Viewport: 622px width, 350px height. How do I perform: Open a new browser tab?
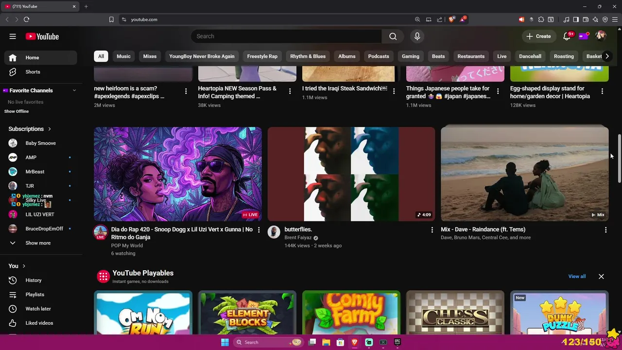coord(86,6)
